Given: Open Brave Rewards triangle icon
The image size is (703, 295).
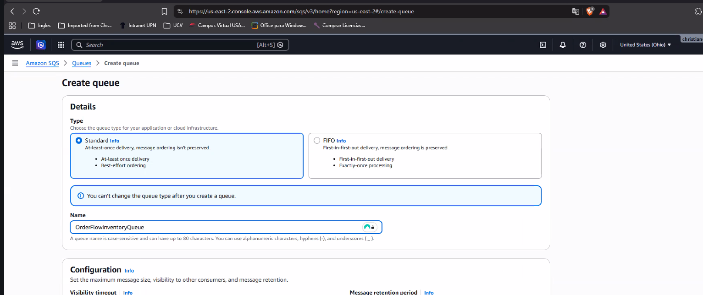Looking at the screenshot, I should [x=603, y=11].
